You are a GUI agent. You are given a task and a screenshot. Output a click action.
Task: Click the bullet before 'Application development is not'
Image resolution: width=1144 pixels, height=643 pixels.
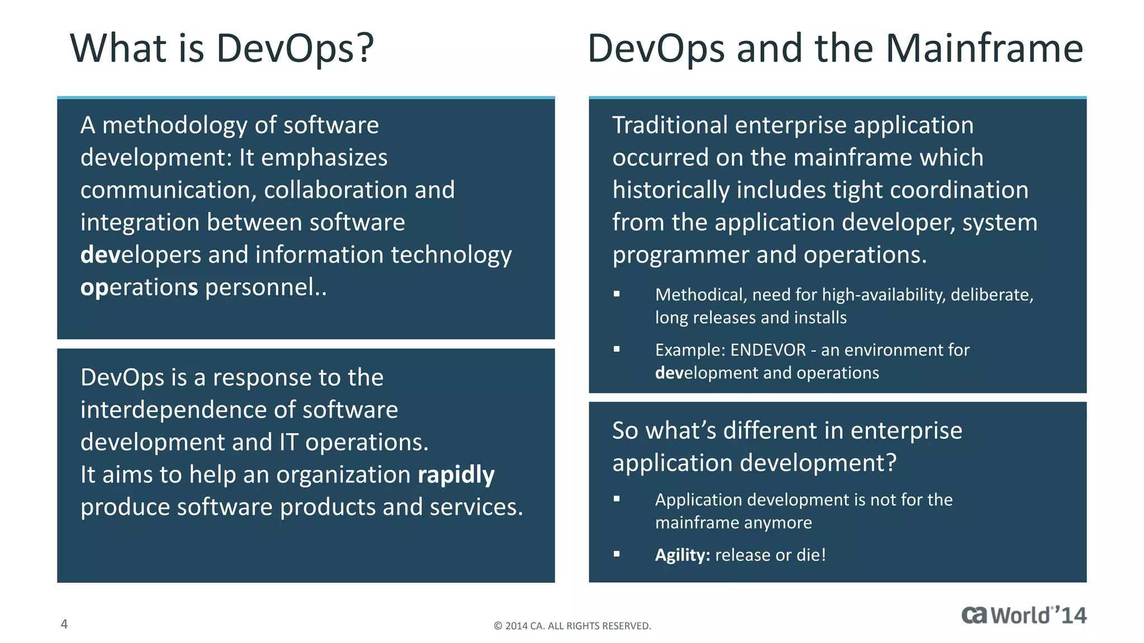[617, 498]
